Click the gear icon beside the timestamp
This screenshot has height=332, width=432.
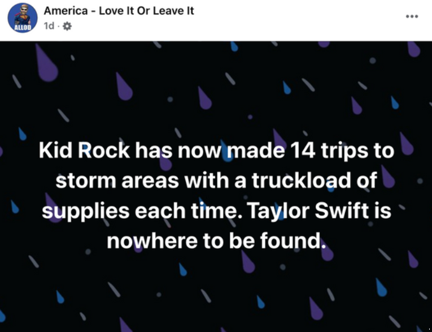tap(67, 26)
